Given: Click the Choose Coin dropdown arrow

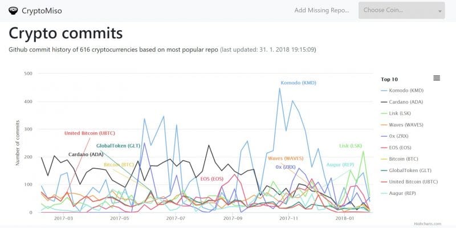Looking at the screenshot, I should click(439, 11).
